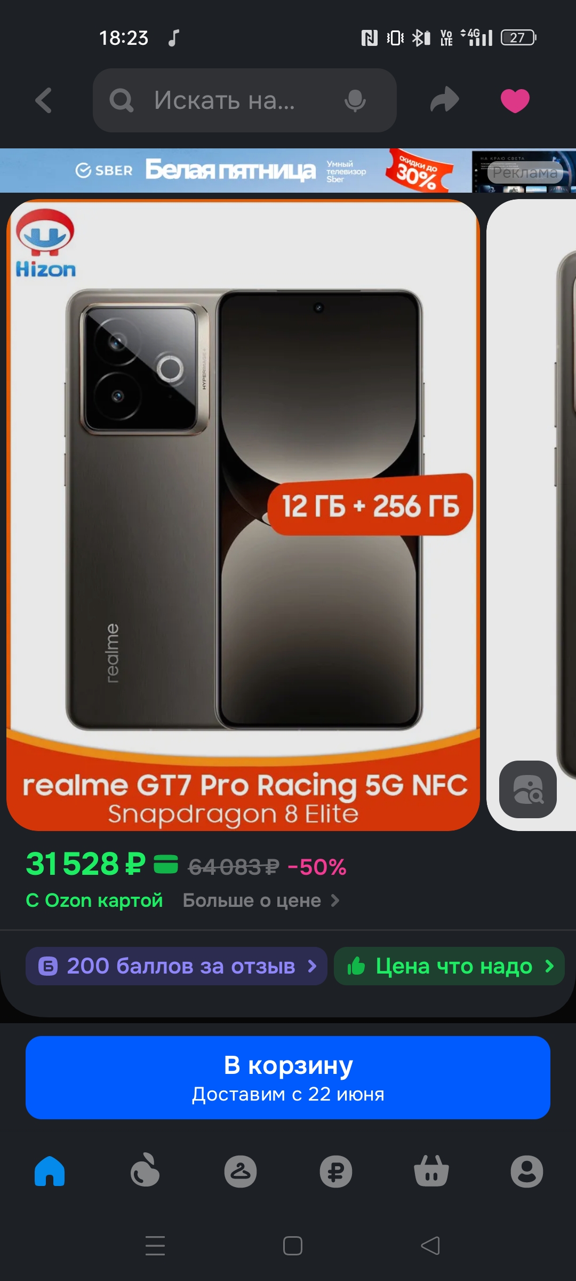Open similar image search icon
The image size is (576, 1281).
[x=528, y=789]
